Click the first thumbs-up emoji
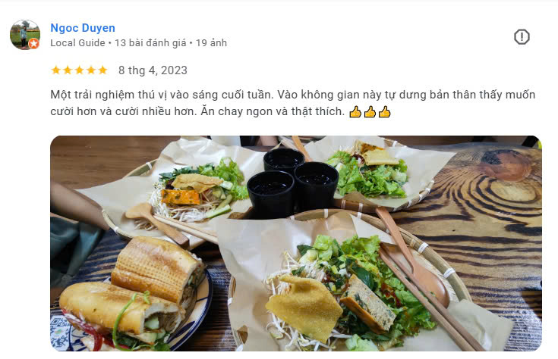Viewport: 558px width, 359px height. [355, 112]
